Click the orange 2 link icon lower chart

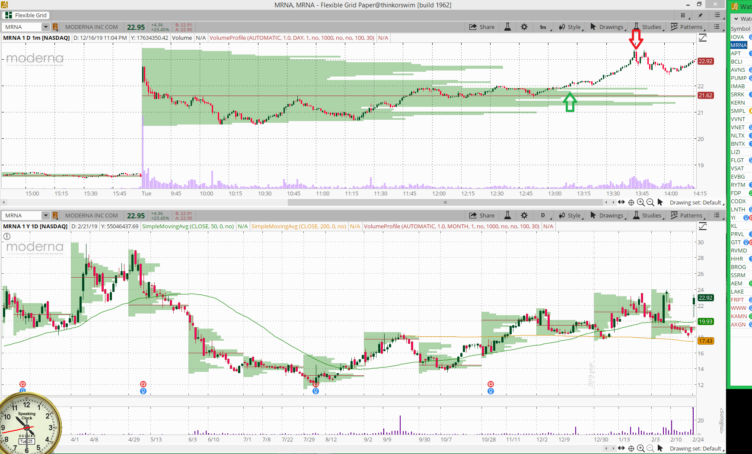[55, 215]
